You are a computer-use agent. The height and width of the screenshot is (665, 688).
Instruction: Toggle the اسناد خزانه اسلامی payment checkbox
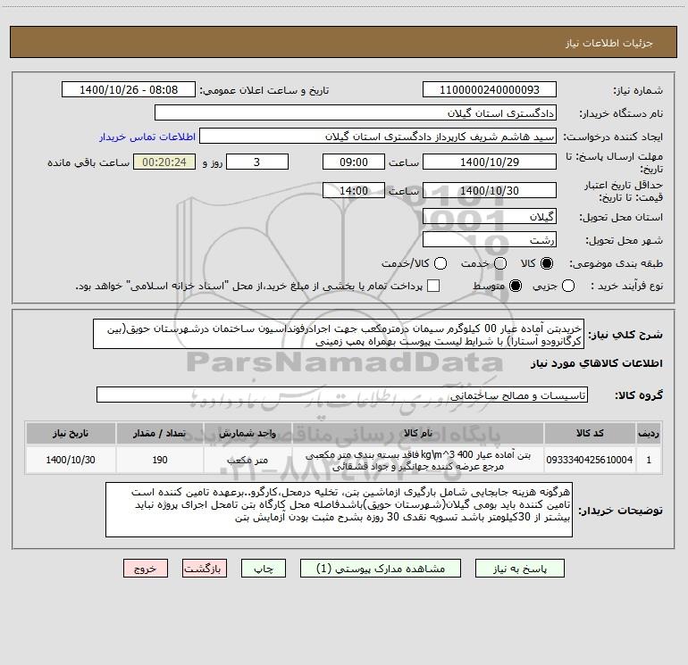(433, 286)
